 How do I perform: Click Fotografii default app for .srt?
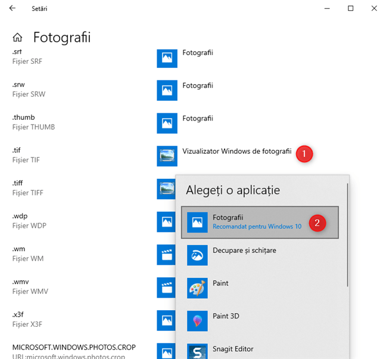coord(198,52)
